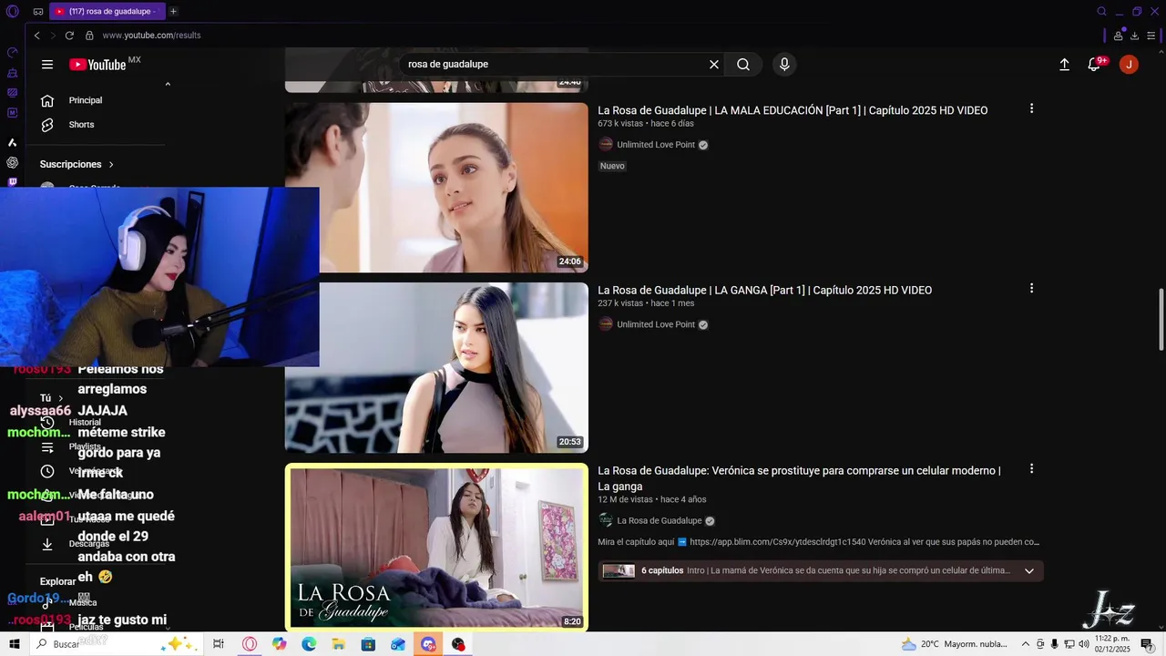Open Microsoft Edge from the taskbar
1166x656 pixels.
pos(309,644)
